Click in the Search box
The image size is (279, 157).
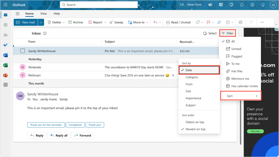(99, 5)
